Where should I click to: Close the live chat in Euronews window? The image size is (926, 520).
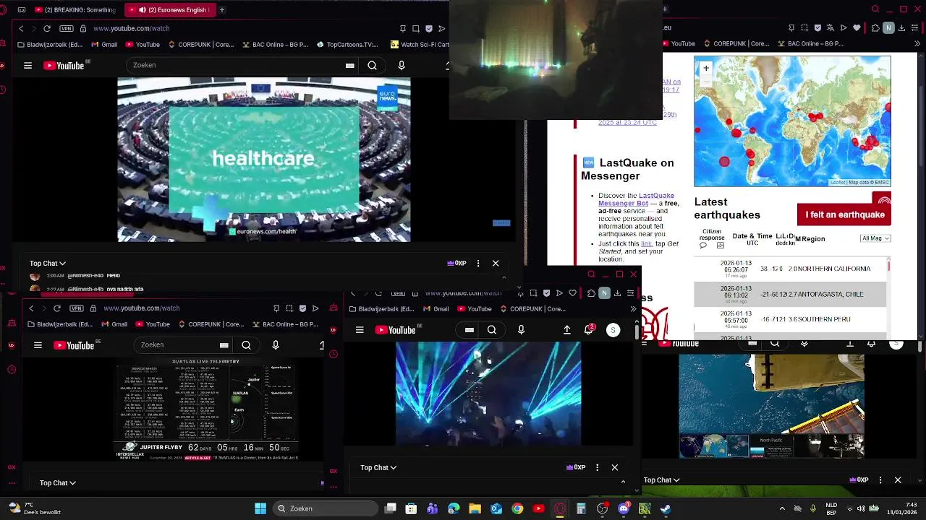(x=496, y=264)
